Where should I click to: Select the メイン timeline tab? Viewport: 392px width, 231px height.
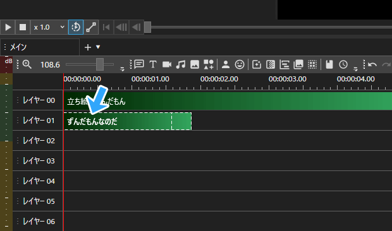pos(40,47)
